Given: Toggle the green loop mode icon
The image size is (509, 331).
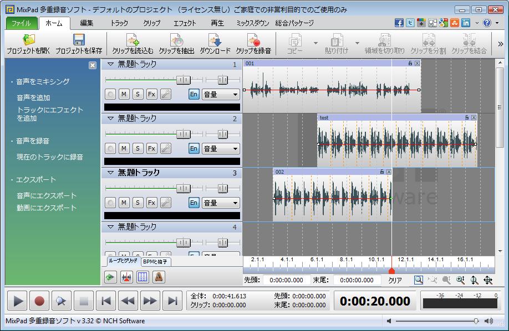Looking at the screenshot, I should click(x=110, y=277).
